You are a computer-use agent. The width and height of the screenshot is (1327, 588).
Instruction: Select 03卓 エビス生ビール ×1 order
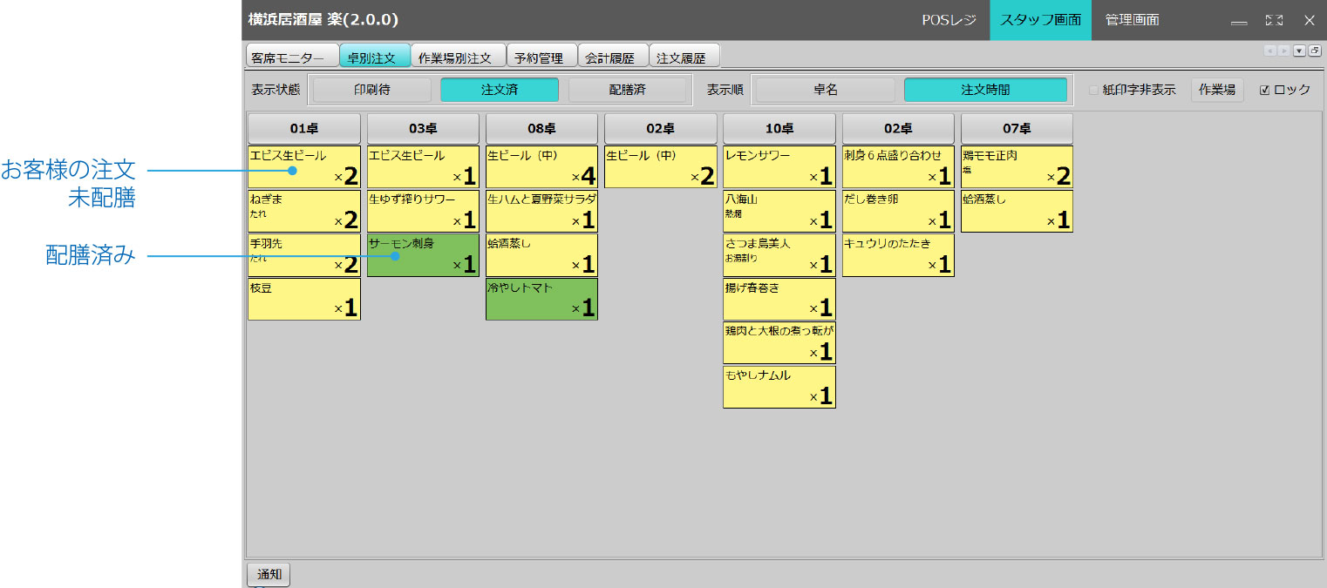coord(423,167)
